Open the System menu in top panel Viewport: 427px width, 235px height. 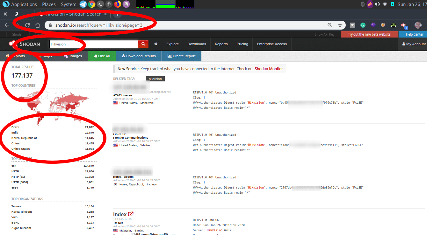[69, 4]
